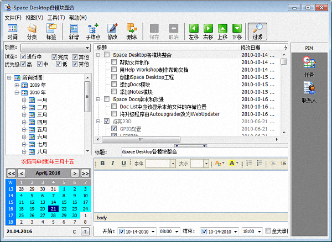Open the 大小 font size dropdown
Viewport: 332px width, 242px height.
(x=206, y=164)
